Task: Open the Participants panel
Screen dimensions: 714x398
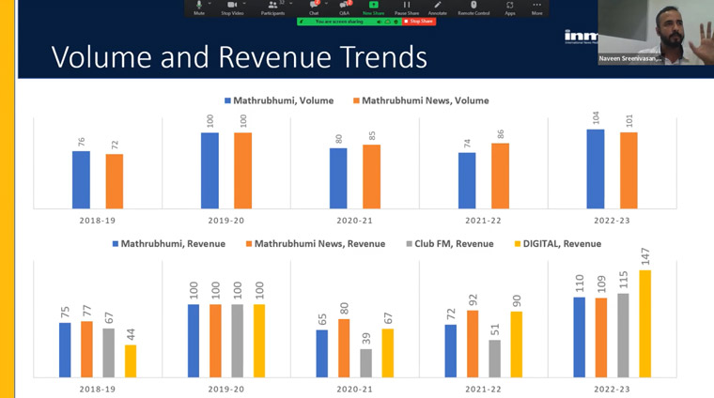Action: click(x=272, y=8)
